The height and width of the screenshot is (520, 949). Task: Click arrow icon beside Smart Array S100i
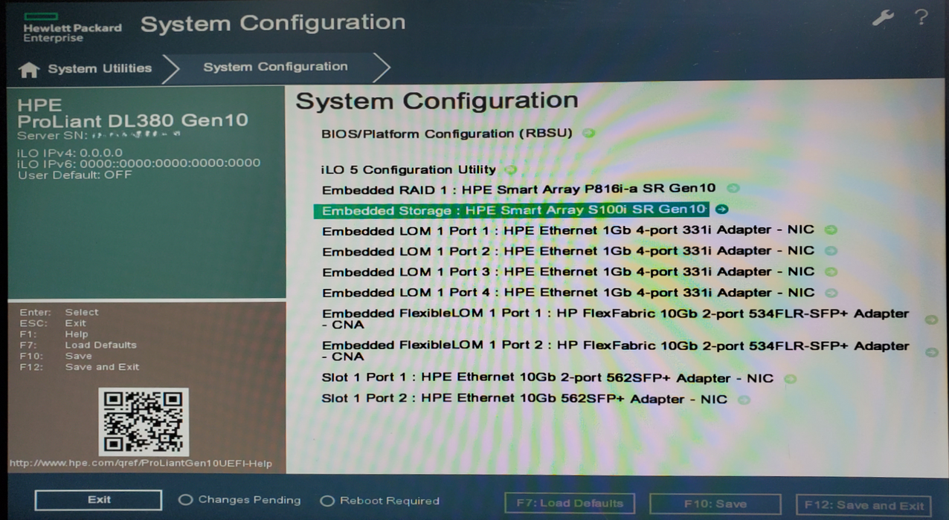721,209
